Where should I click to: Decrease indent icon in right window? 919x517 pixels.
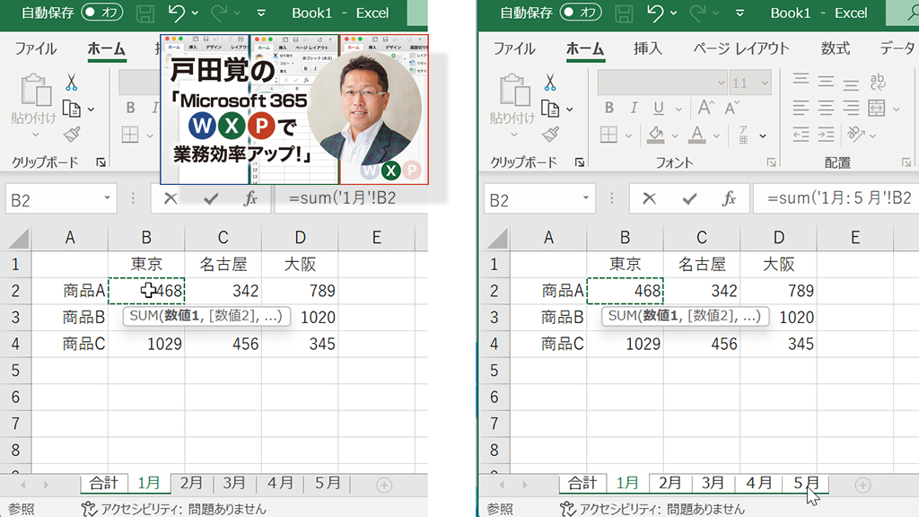(x=801, y=135)
